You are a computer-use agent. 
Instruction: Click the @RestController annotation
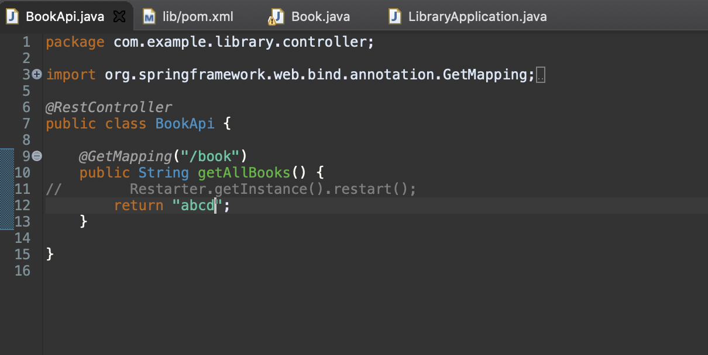[109, 107]
